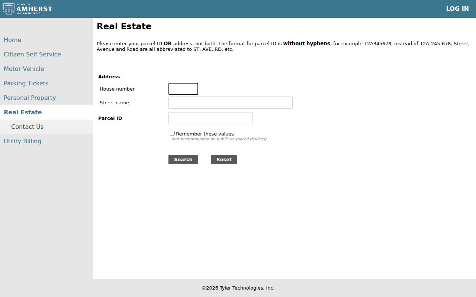Click the 'House number' label
The width and height of the screenshot is (476, 297).
tap(117, 89)
